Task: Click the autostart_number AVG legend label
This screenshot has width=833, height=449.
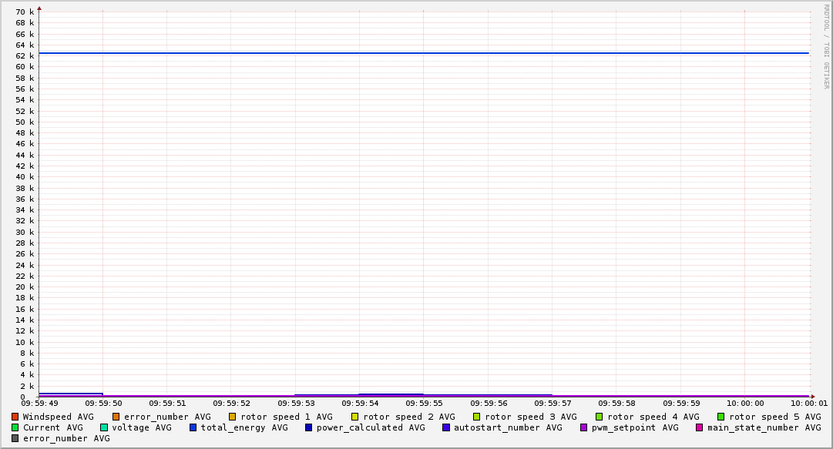Action: click(x=508, y=427)
